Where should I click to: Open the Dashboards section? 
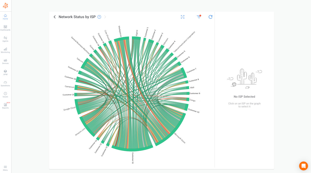coord(5,28)
